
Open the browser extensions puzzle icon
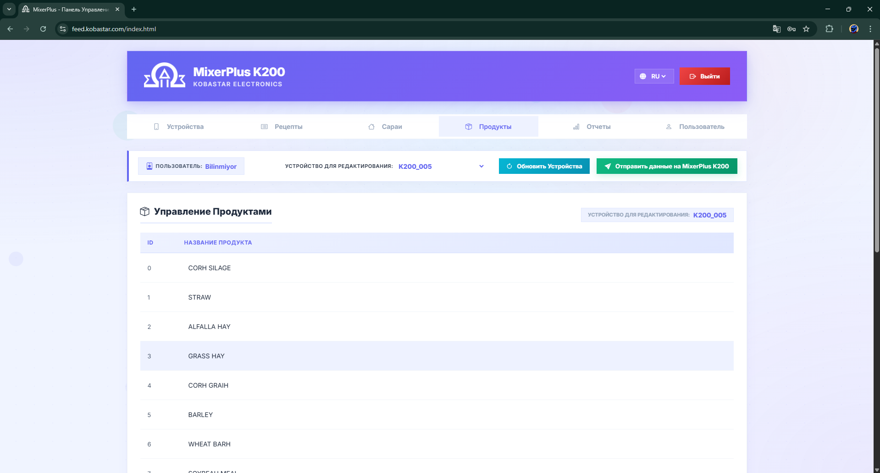[x=829, y=29]
